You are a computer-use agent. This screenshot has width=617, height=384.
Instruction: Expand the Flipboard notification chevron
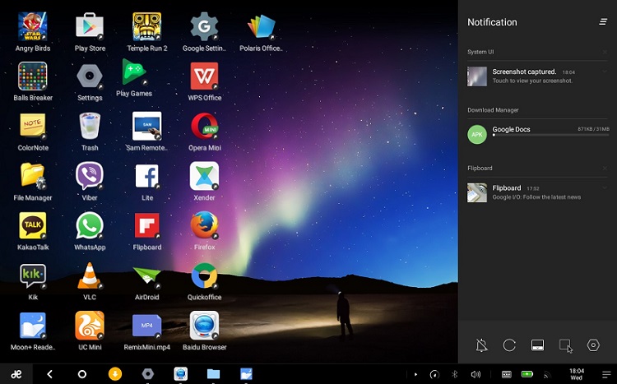[605, 187]
